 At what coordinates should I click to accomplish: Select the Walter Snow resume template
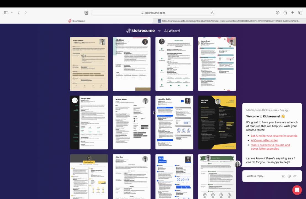click(x=131, y=122)
